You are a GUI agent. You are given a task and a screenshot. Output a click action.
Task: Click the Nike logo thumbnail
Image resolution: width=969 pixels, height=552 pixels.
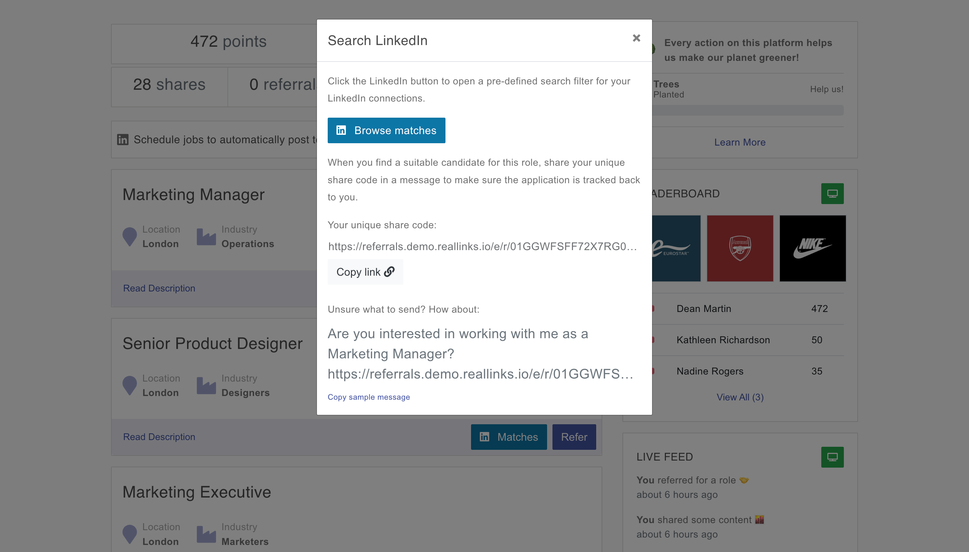tap(812, 248)
